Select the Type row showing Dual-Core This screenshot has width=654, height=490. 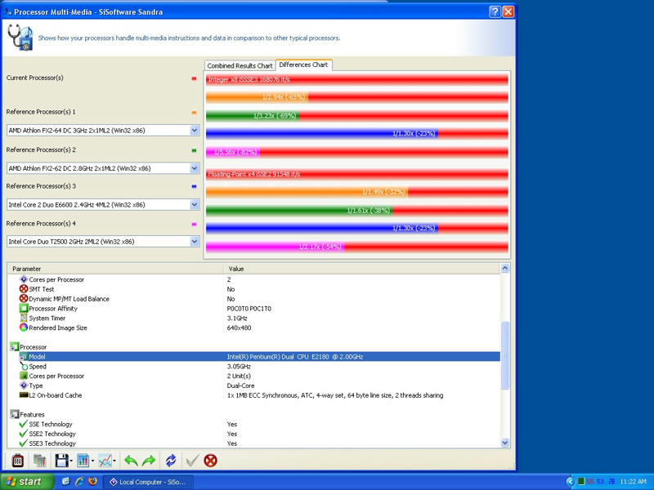[x=259, y=385]
